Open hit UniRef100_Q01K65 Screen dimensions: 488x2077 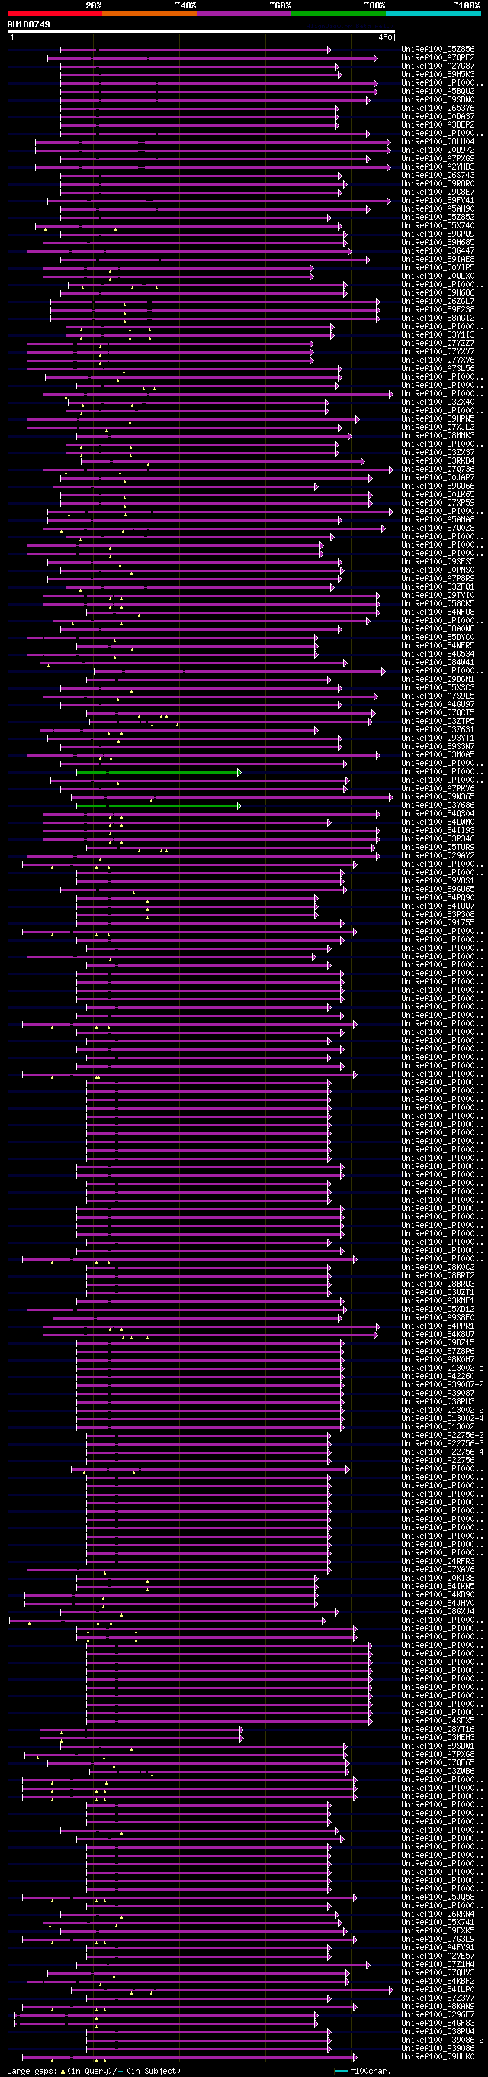(x=438, y=494)
